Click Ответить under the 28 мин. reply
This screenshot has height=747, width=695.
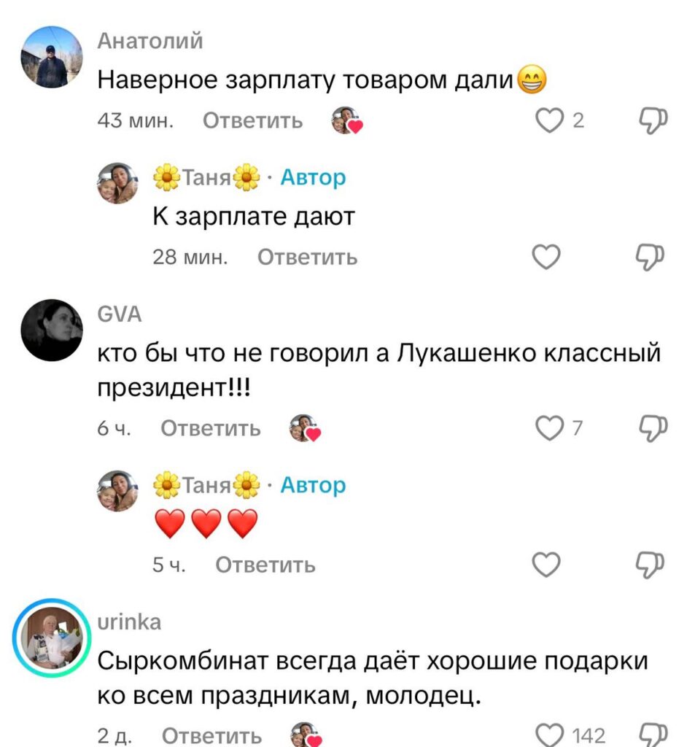tap(307, 258)
